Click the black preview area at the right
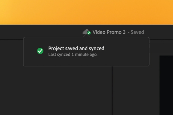Screen dimensions: 173x115 pos(166,86)
